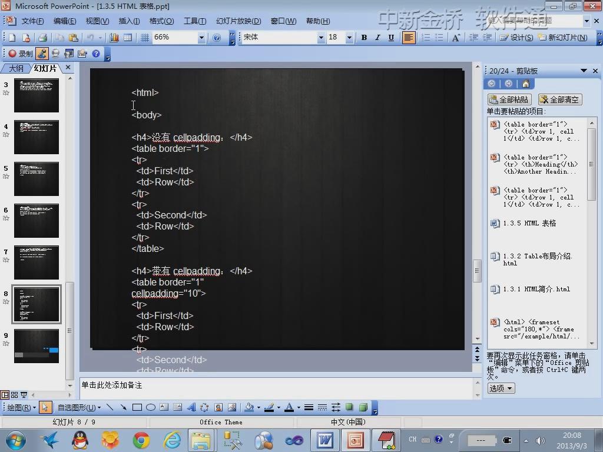Click the 3-D Style icon
Image resolution: width=603 pixels, height=452 pixels.
tap(363, 407)
